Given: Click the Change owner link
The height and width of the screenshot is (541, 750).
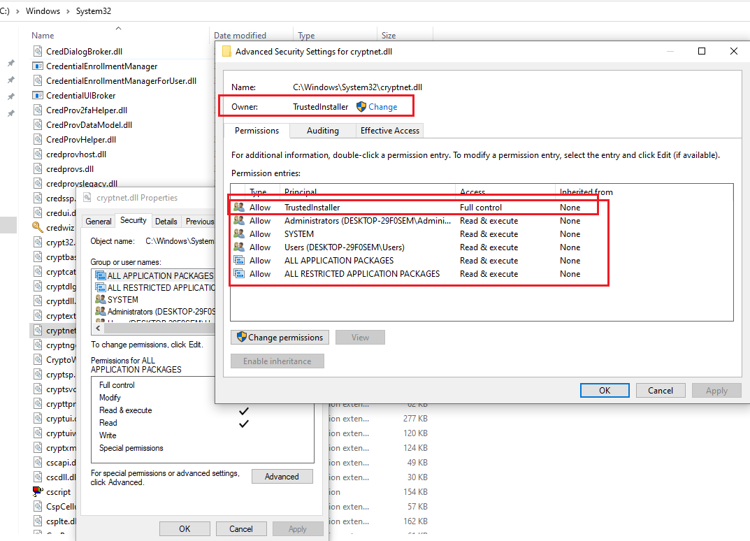Looking at the screenshot, I should click(382, 107).
